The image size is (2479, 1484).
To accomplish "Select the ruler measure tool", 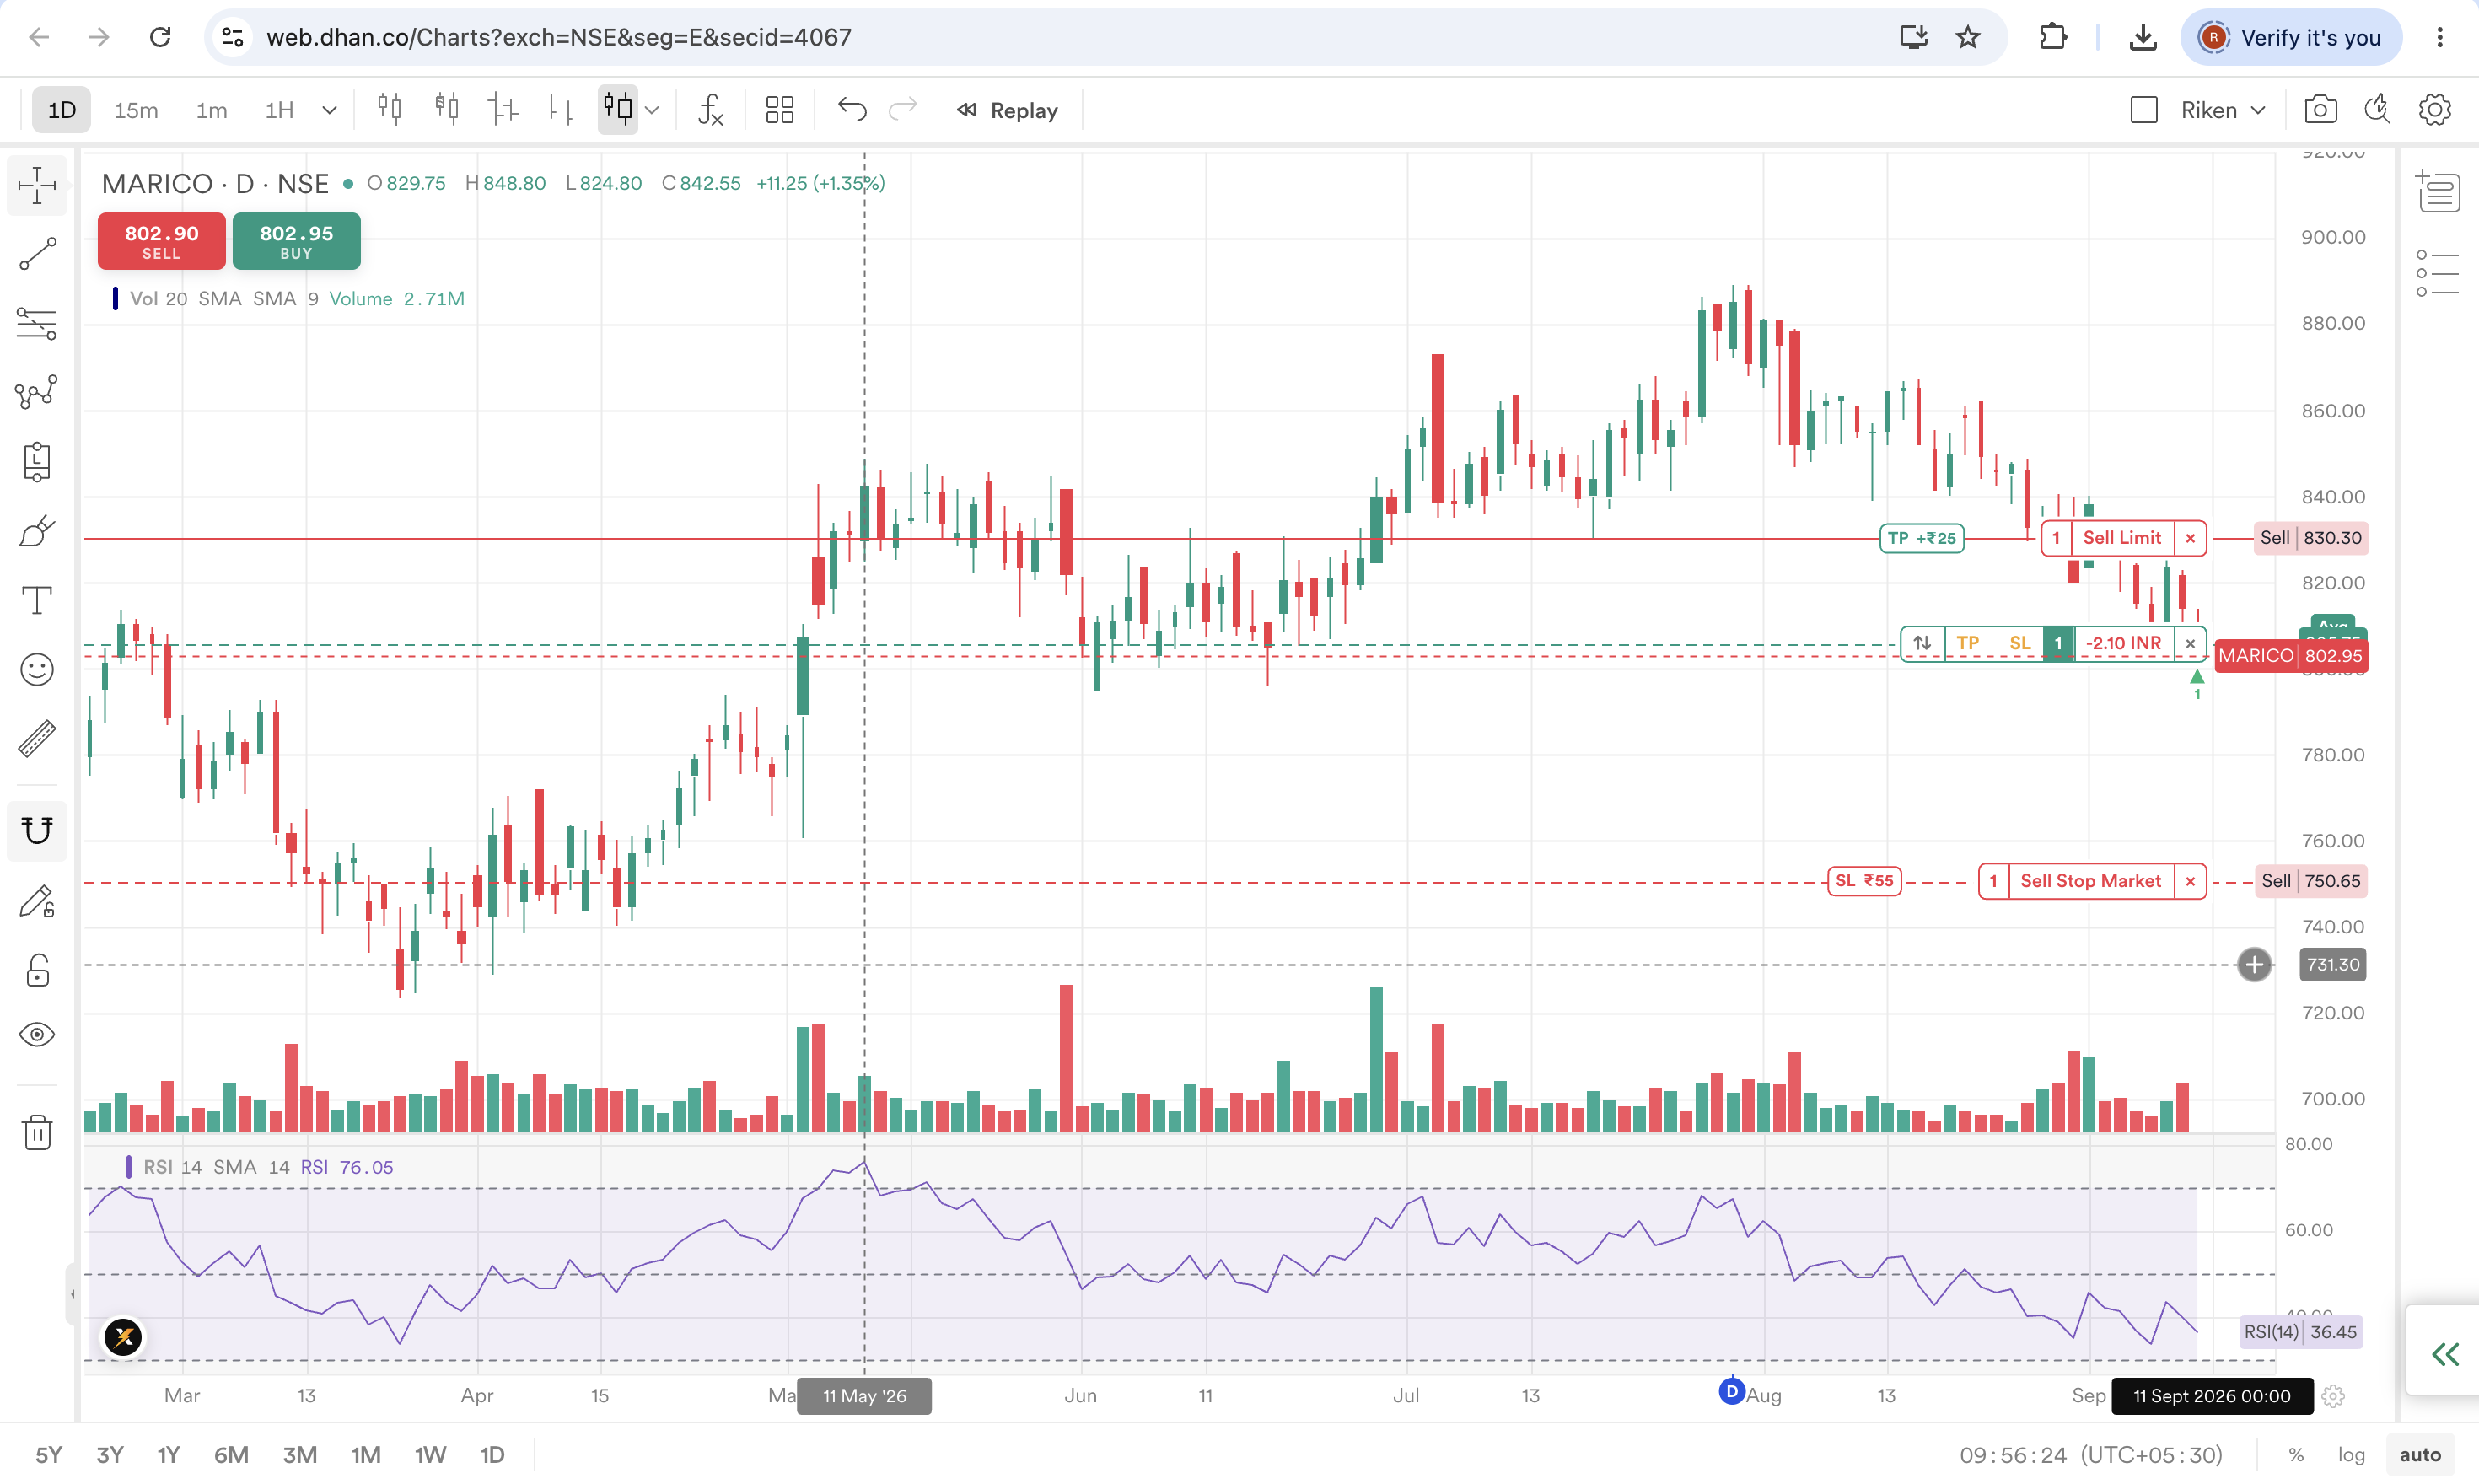I will 37,739.
